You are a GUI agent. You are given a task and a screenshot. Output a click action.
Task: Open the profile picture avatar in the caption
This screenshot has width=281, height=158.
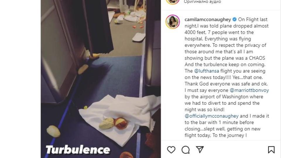pos(173,22)
